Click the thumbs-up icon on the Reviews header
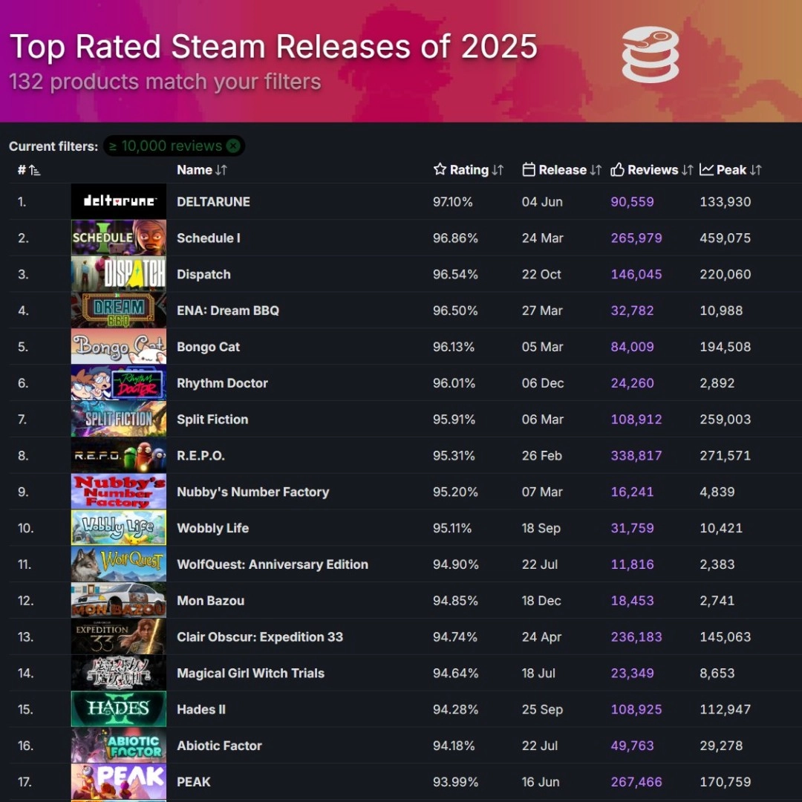This screenshot has height=802, width=802. coord(618,169)
